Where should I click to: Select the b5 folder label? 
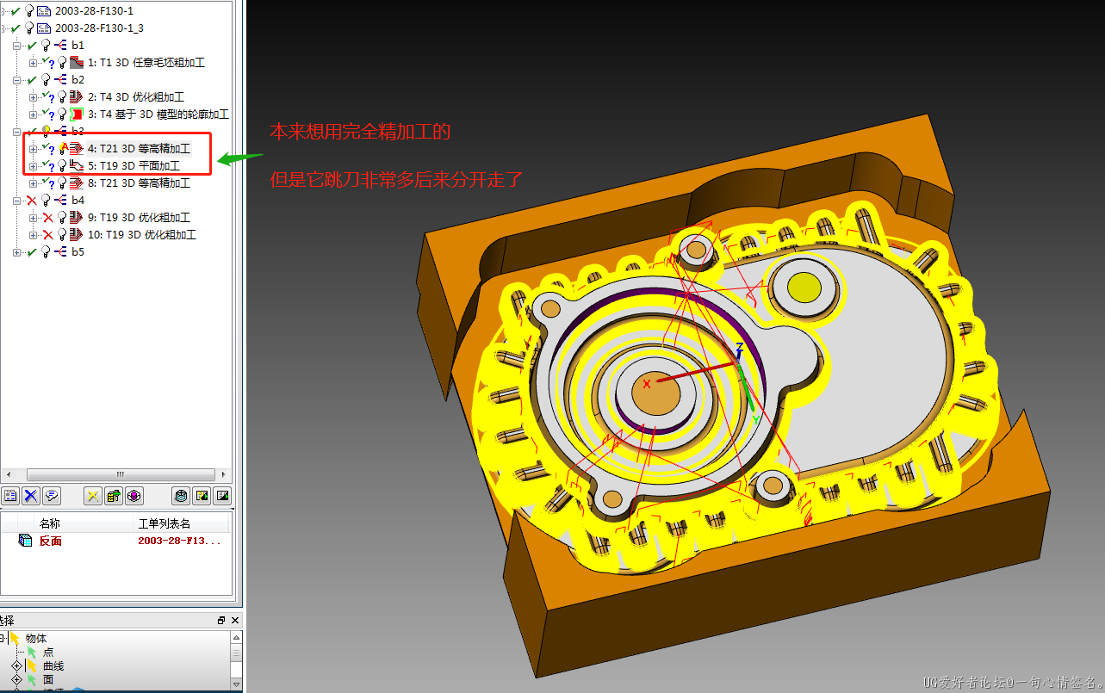coord(78,252)
